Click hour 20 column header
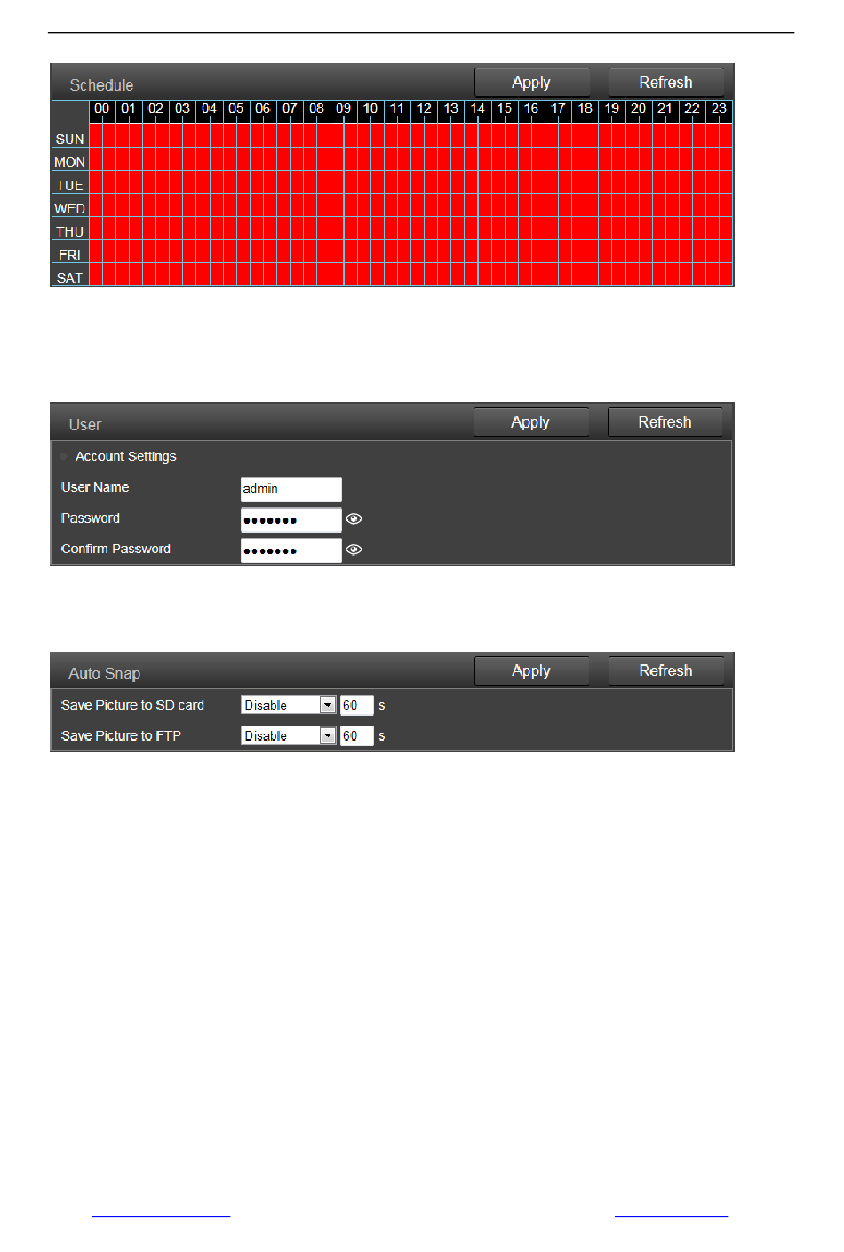844x1252 pixels. [x=639, y=108]
